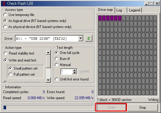Image resolution: width=161 pixels, height=113 pixels.
Task: Switch to the Drive map tab
Action: click(105, 10)
